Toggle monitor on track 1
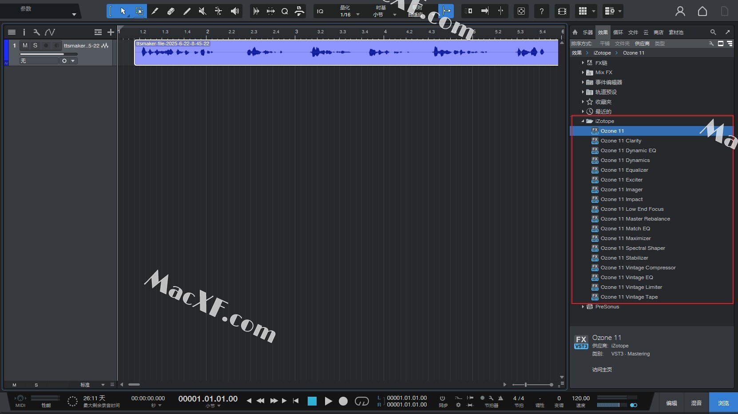Image resolution: width=738 pixels, height=414 pixels. [56, 45]
